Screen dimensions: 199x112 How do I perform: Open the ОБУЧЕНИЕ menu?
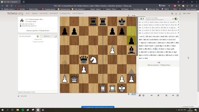[44, 13]
